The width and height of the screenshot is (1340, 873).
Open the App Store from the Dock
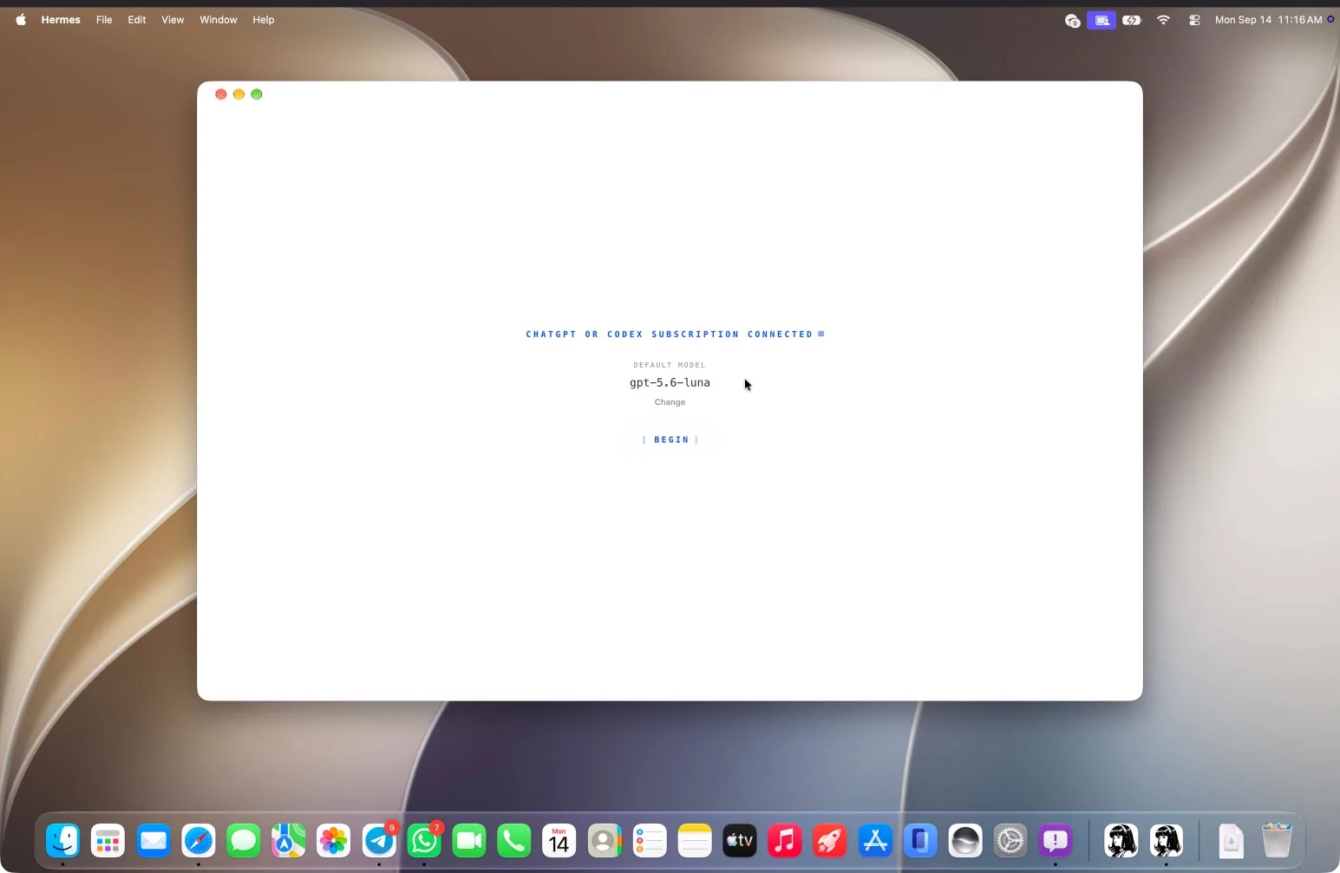[x=875, y=840]
